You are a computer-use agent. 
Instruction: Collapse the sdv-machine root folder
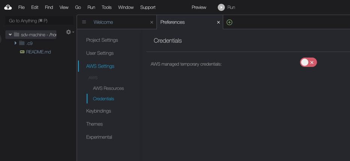[10, 34]
